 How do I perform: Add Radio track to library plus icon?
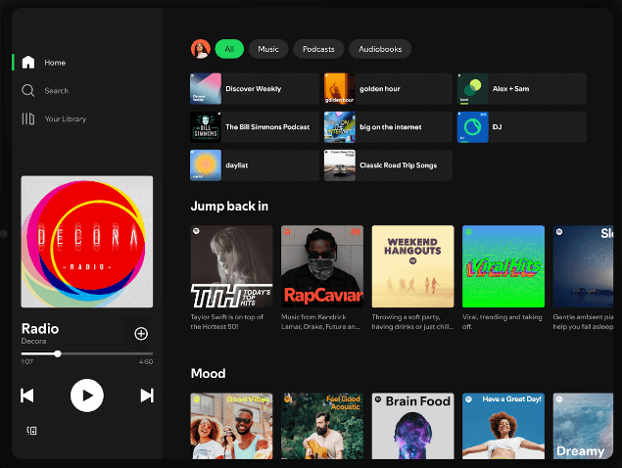tap(141, 334)
